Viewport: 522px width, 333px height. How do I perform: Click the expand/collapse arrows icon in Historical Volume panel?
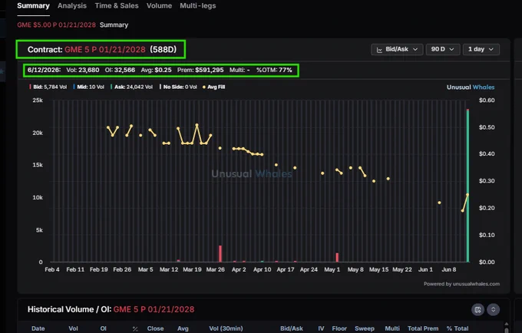(494, 310)
